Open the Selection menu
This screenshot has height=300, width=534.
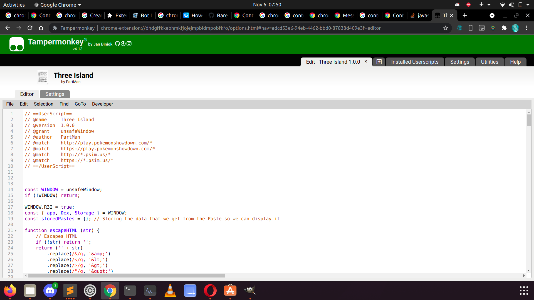[44, 104]
